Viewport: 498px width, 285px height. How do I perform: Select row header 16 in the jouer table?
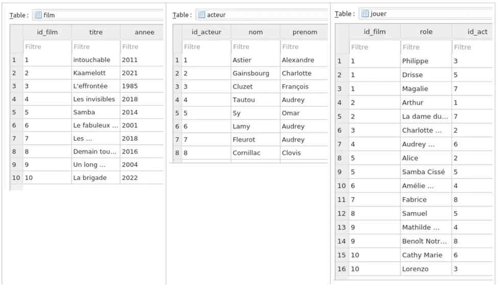pos(341,269)
